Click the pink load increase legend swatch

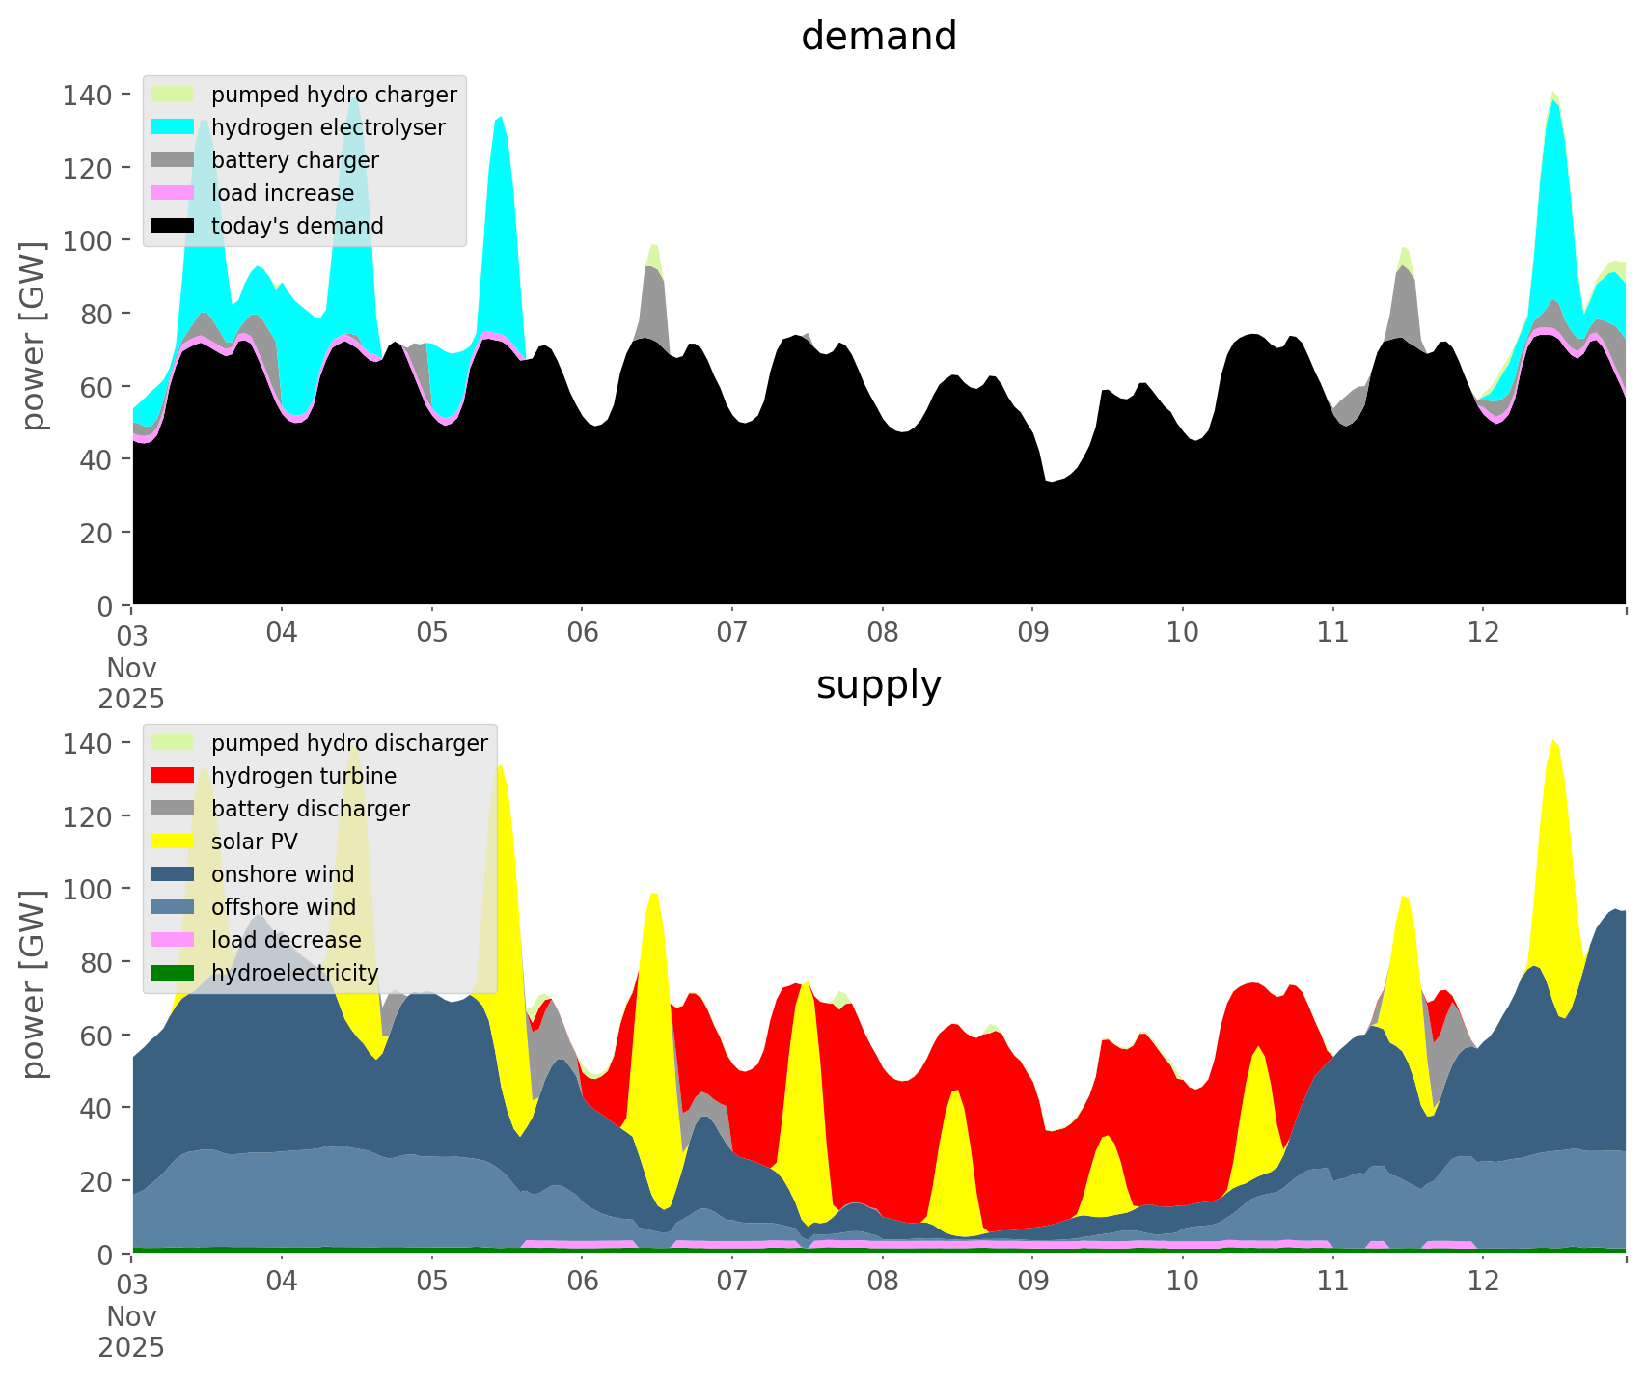pyautogui.click(x=173, y=193)
